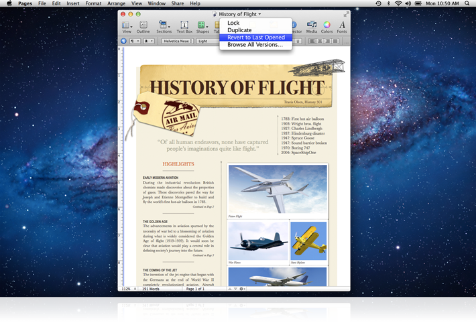Choose Browse All Versions menu item
This screenshot has height=325, width=476.
(255, 45)
